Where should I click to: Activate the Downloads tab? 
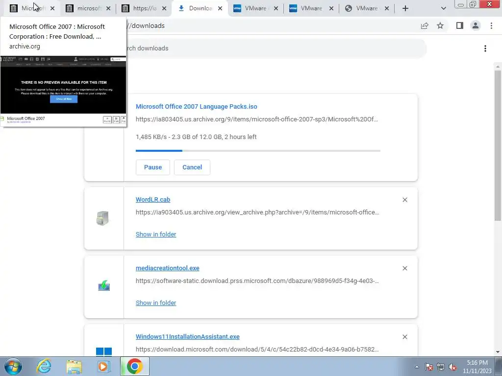pos(200,8)
